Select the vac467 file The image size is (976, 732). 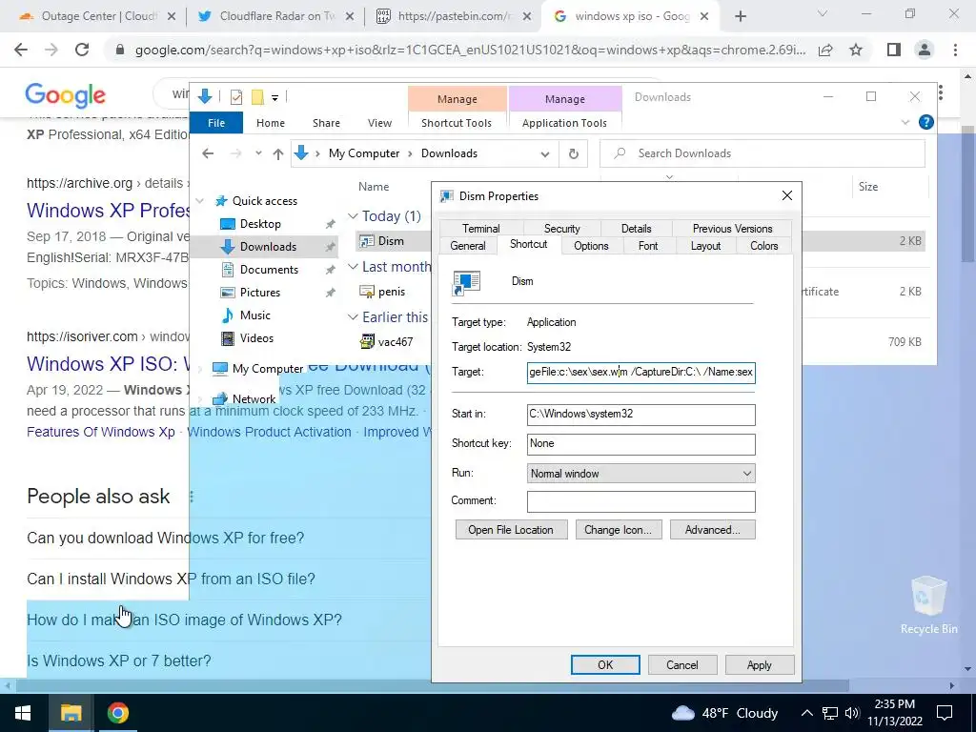pos(395,342)
